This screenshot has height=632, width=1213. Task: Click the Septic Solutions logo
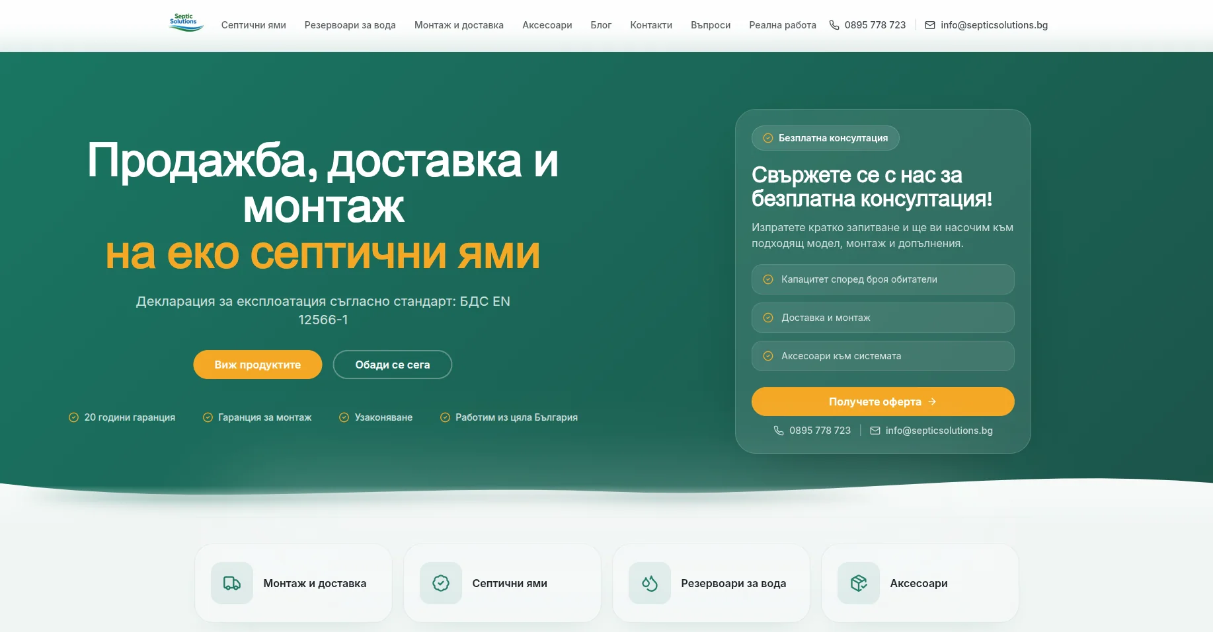coord(186,23)
